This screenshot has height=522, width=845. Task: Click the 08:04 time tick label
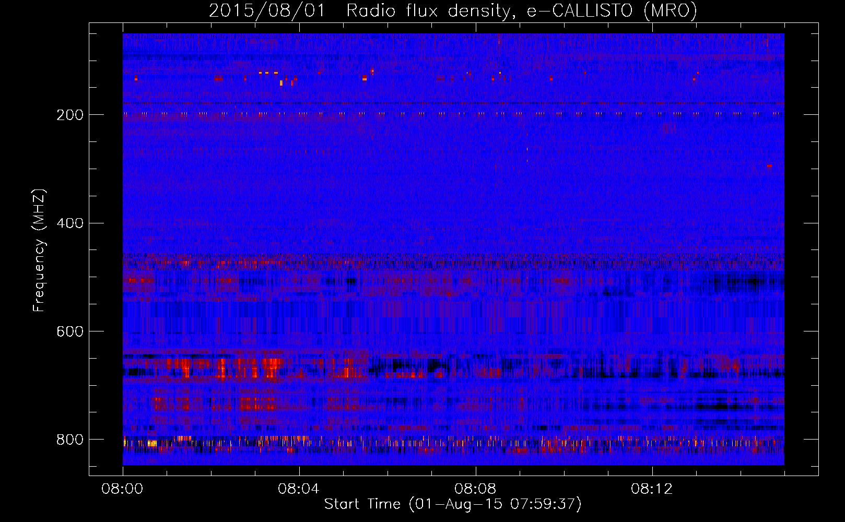(x=299, y=489)
